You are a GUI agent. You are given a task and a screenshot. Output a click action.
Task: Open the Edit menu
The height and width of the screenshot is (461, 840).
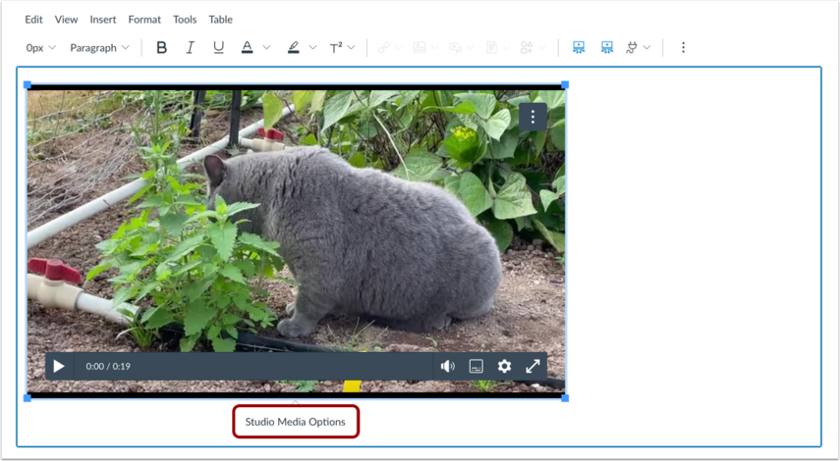[x=33, y=20]
